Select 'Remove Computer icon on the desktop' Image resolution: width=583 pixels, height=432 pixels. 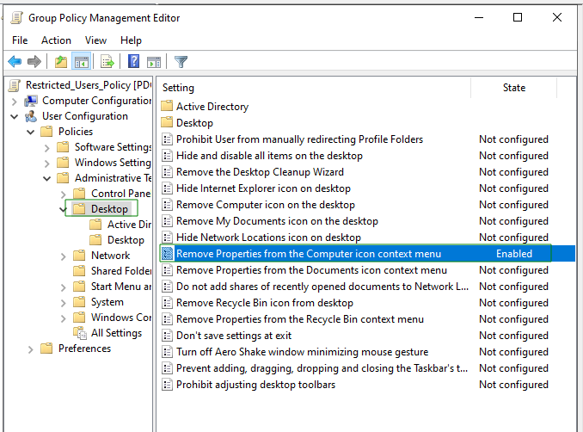[266, 205]
